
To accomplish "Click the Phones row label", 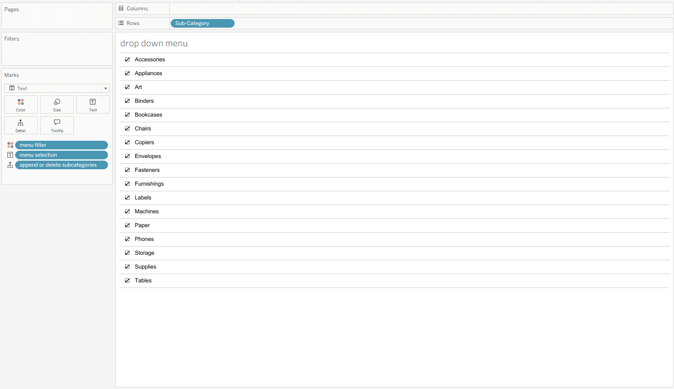I will click(144, 239).
